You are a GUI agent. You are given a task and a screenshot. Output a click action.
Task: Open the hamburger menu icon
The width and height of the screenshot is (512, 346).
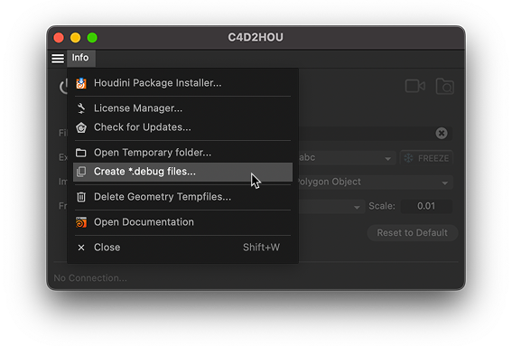(58, 58)
